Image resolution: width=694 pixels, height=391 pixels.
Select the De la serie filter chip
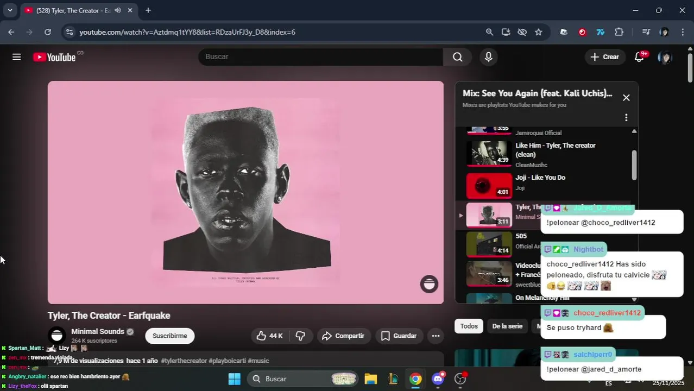(x=507, y=326)
